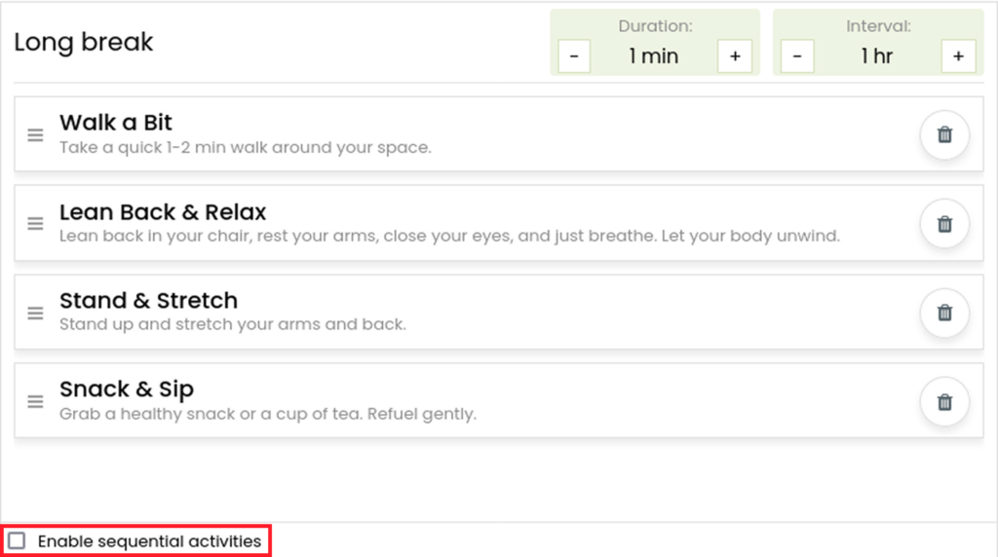Click the Enable sequential activities label

[149, 541]
